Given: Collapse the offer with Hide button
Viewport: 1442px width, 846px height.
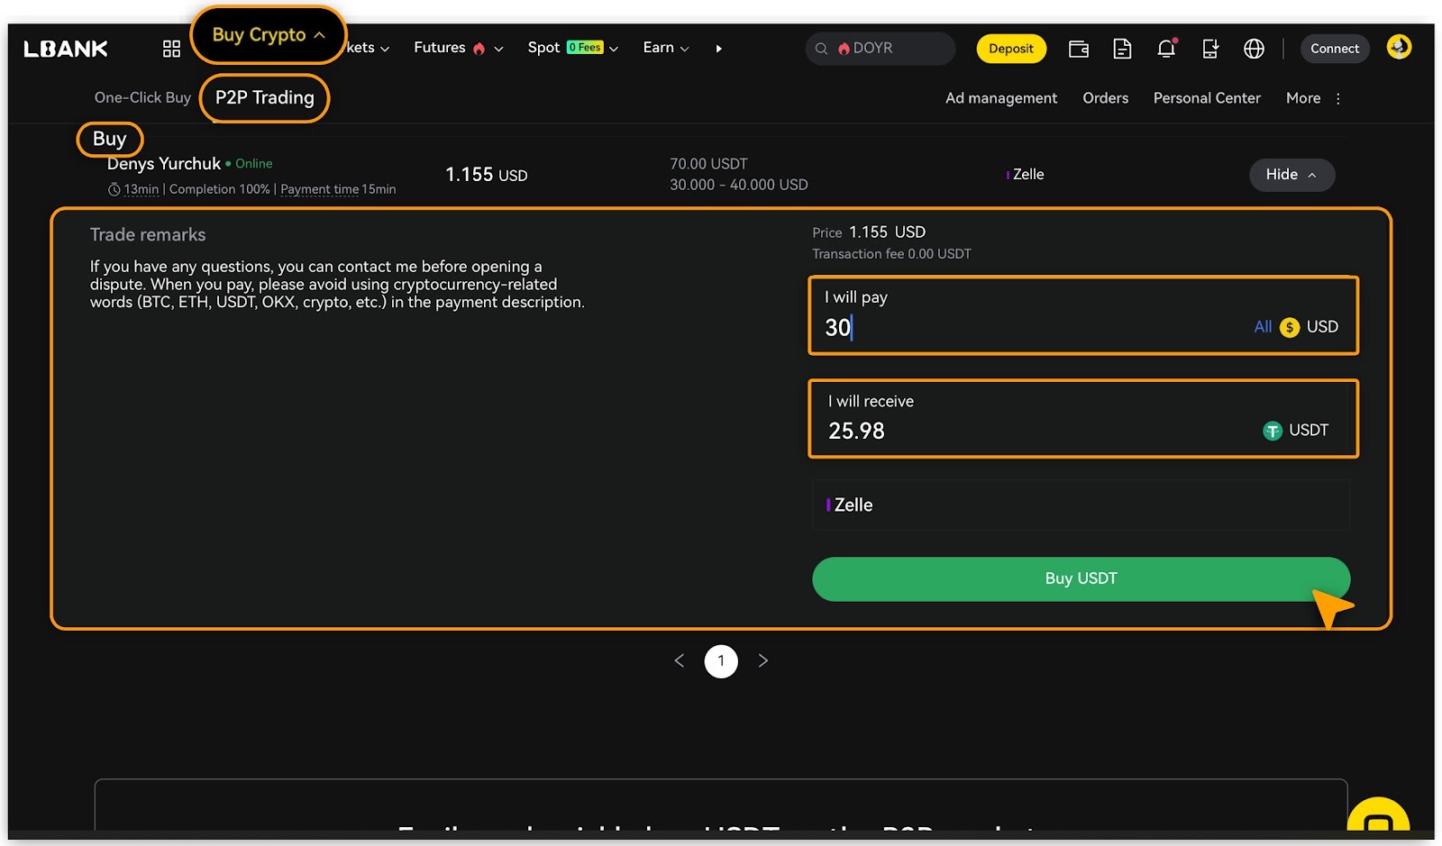Looking at the screenshot, I should pyautogui.click(x=1291, y=175).
